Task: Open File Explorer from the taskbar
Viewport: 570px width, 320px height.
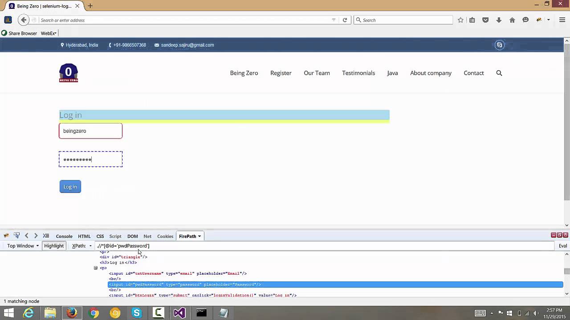Action: [50, 313]
